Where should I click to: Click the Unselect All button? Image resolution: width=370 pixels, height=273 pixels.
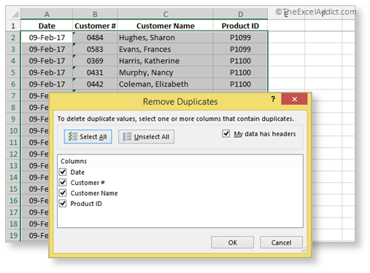coord(146,137)
